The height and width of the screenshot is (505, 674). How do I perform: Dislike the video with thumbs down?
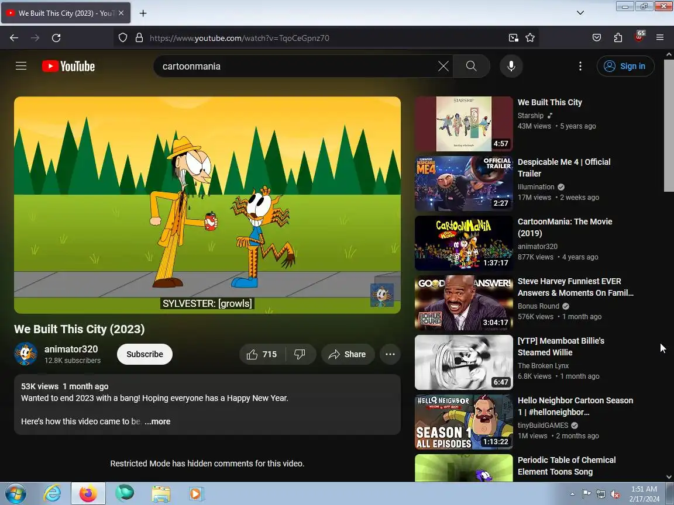300,354
